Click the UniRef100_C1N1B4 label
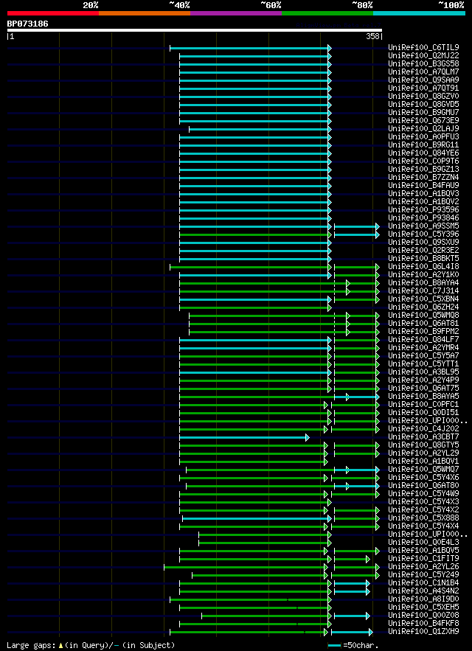The height and width of the screenshot is (651, 472). (423, 583)
